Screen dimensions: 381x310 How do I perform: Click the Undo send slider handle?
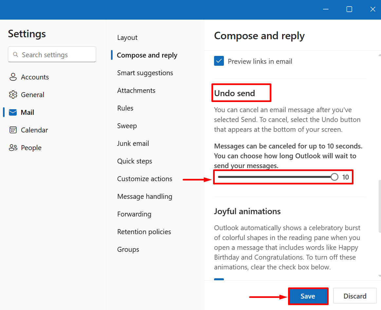(x=334, y=177)
